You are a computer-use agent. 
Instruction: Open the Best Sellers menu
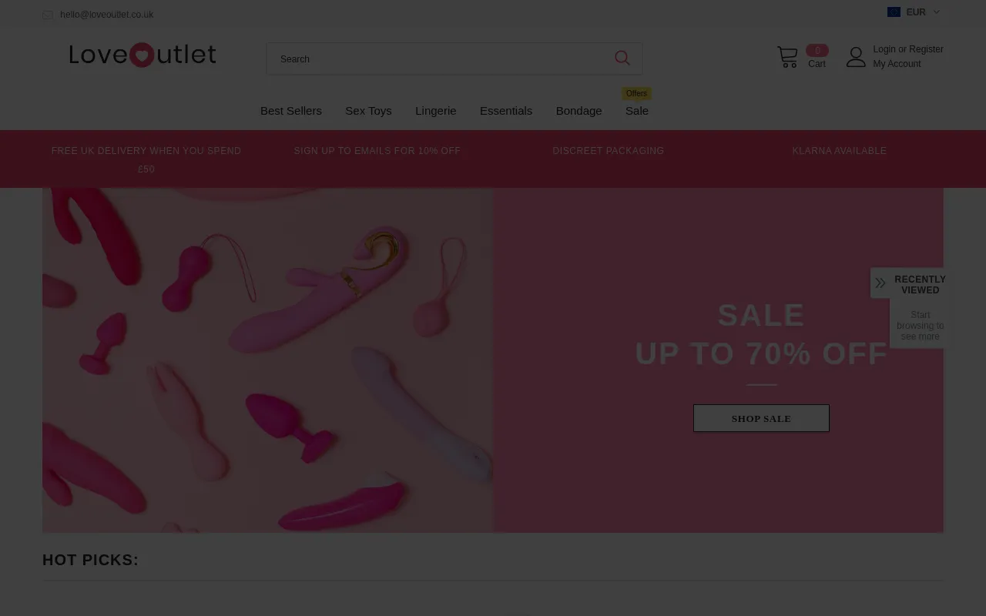(x=291, y=111)
